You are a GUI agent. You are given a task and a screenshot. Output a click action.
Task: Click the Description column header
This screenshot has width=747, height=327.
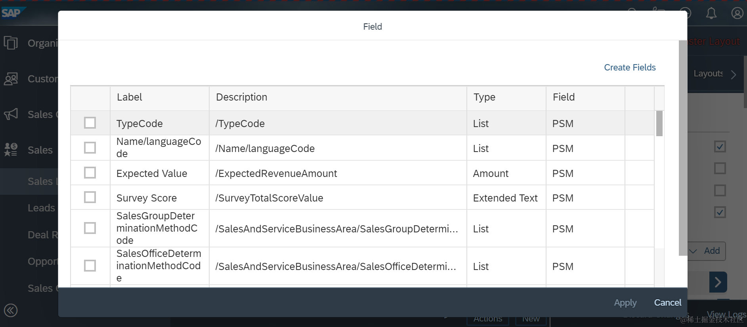click(x=241, y=97)
